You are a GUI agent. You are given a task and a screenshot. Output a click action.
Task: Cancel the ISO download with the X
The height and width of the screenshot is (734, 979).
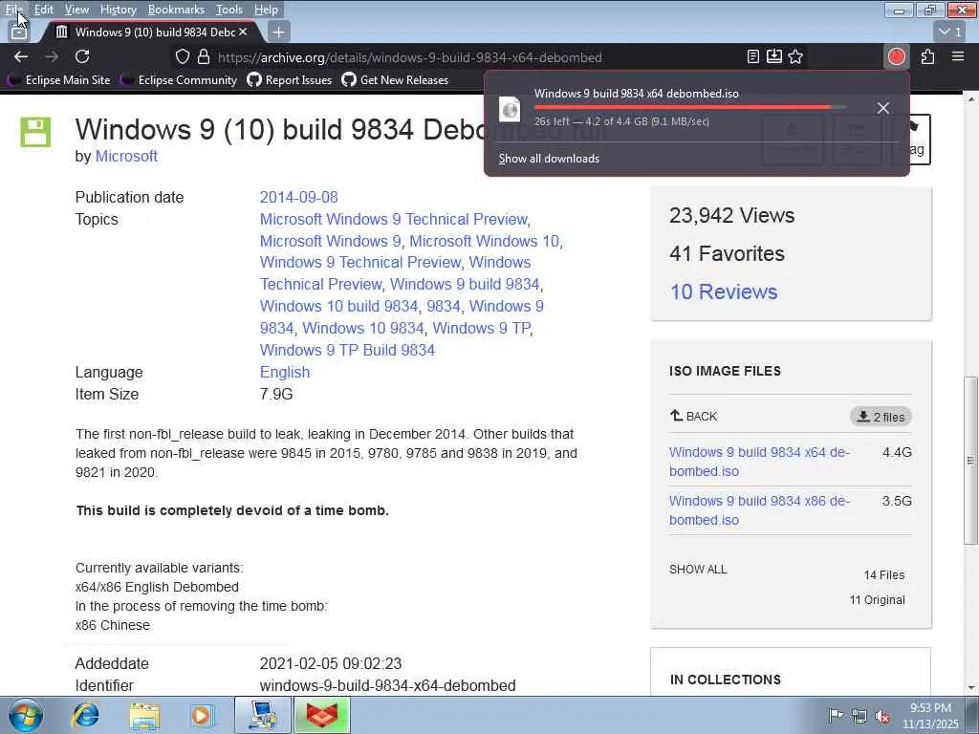tap(882, 108)
